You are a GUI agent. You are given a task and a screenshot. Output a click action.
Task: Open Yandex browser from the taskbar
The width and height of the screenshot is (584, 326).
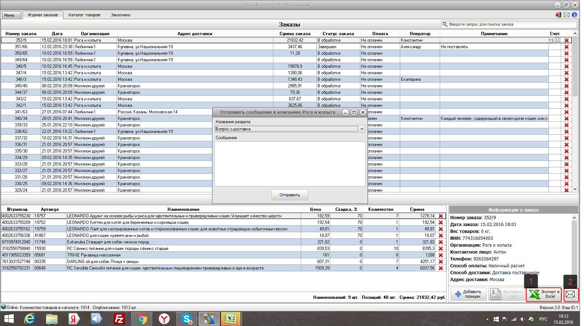164,319
